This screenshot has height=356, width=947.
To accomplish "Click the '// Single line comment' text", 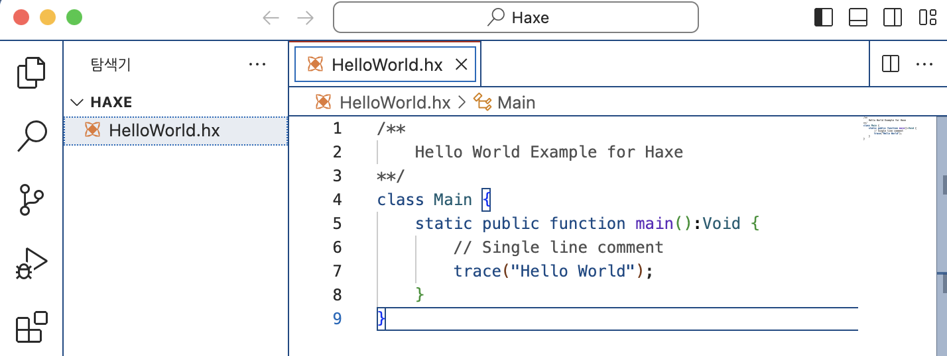I will click(x=558, y=247).
